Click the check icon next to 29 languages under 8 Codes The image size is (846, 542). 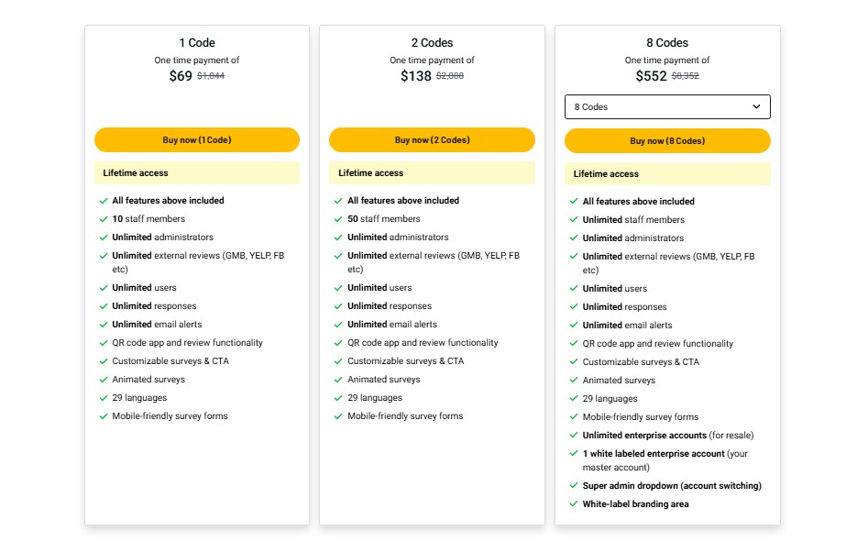pyautogui.click(x=572, y=398)
